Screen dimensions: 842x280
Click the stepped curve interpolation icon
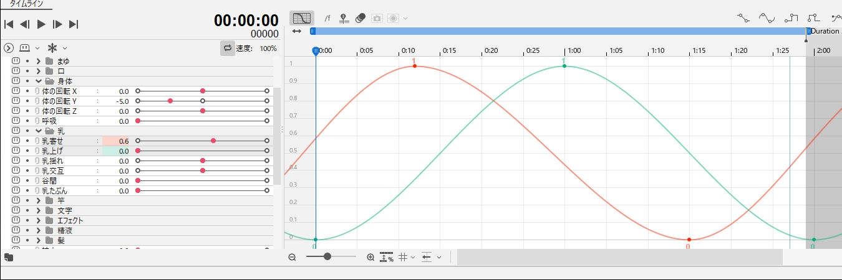(791, 18)
